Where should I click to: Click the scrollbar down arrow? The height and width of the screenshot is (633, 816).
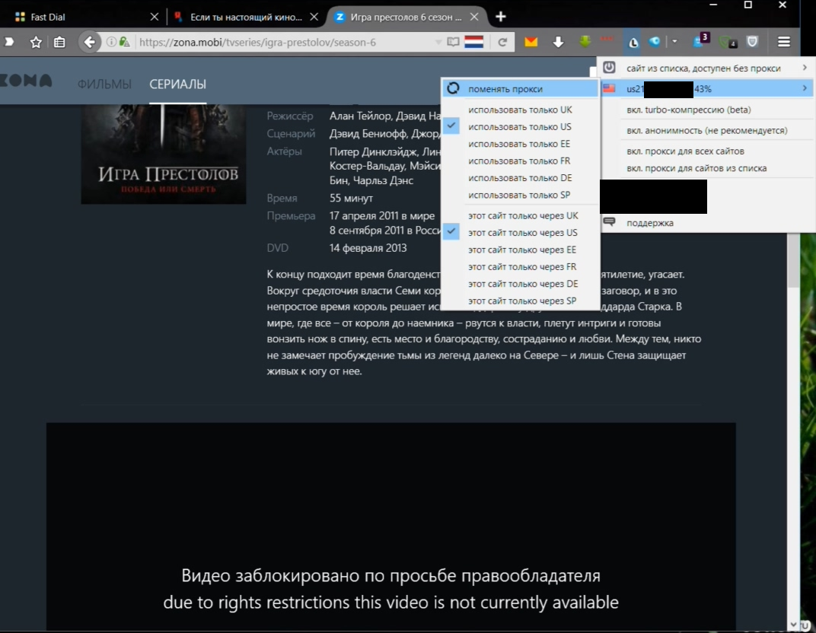[x=793, y=624]
